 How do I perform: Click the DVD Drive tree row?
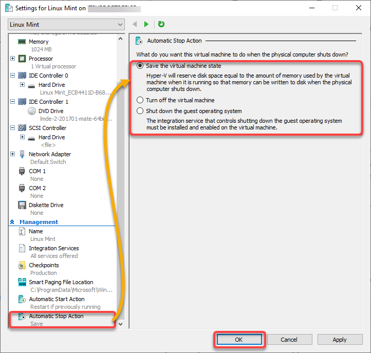click(51, 111)
